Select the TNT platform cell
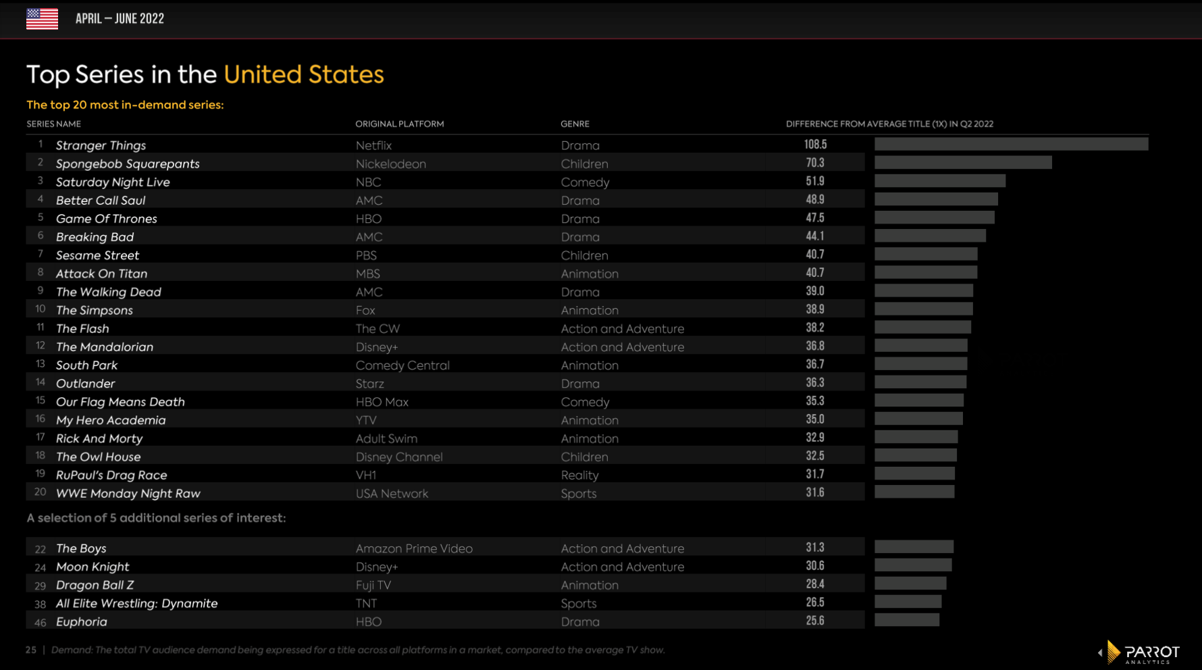Image resolution: width=1202 pixels, height=670 pixels. pyautogui.click(x=366, y=602)
